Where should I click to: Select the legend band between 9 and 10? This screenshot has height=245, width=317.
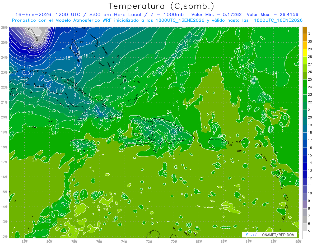tap(305, 197)
